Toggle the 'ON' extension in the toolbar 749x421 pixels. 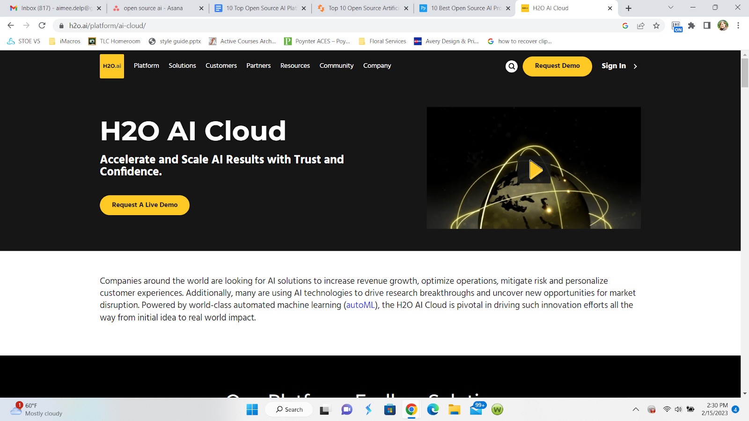(x=677, y=26)
